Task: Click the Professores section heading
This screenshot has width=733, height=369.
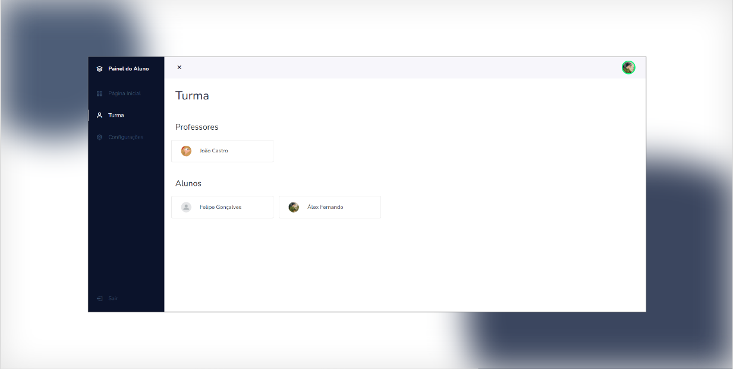Action: coord(197,127)
